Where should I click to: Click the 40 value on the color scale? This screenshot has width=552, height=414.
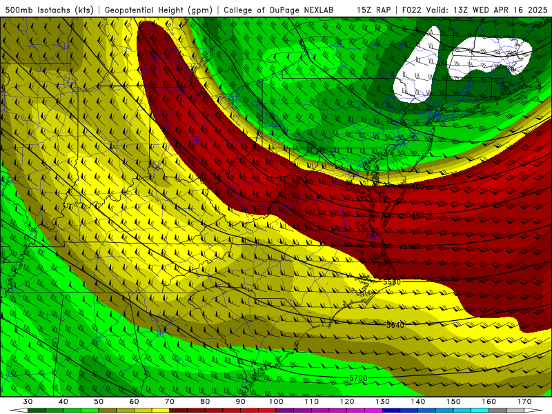(63, 402)
